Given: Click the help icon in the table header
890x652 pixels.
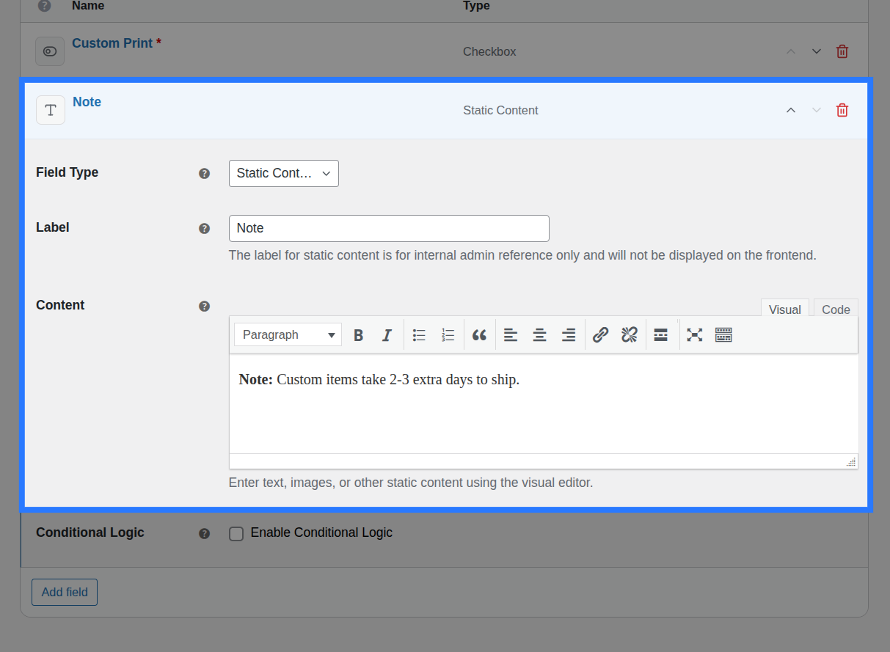Looking at the screenshot, I should 45,6.
